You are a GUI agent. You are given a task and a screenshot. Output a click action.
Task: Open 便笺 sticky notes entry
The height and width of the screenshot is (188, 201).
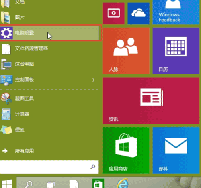click(49, 130)
